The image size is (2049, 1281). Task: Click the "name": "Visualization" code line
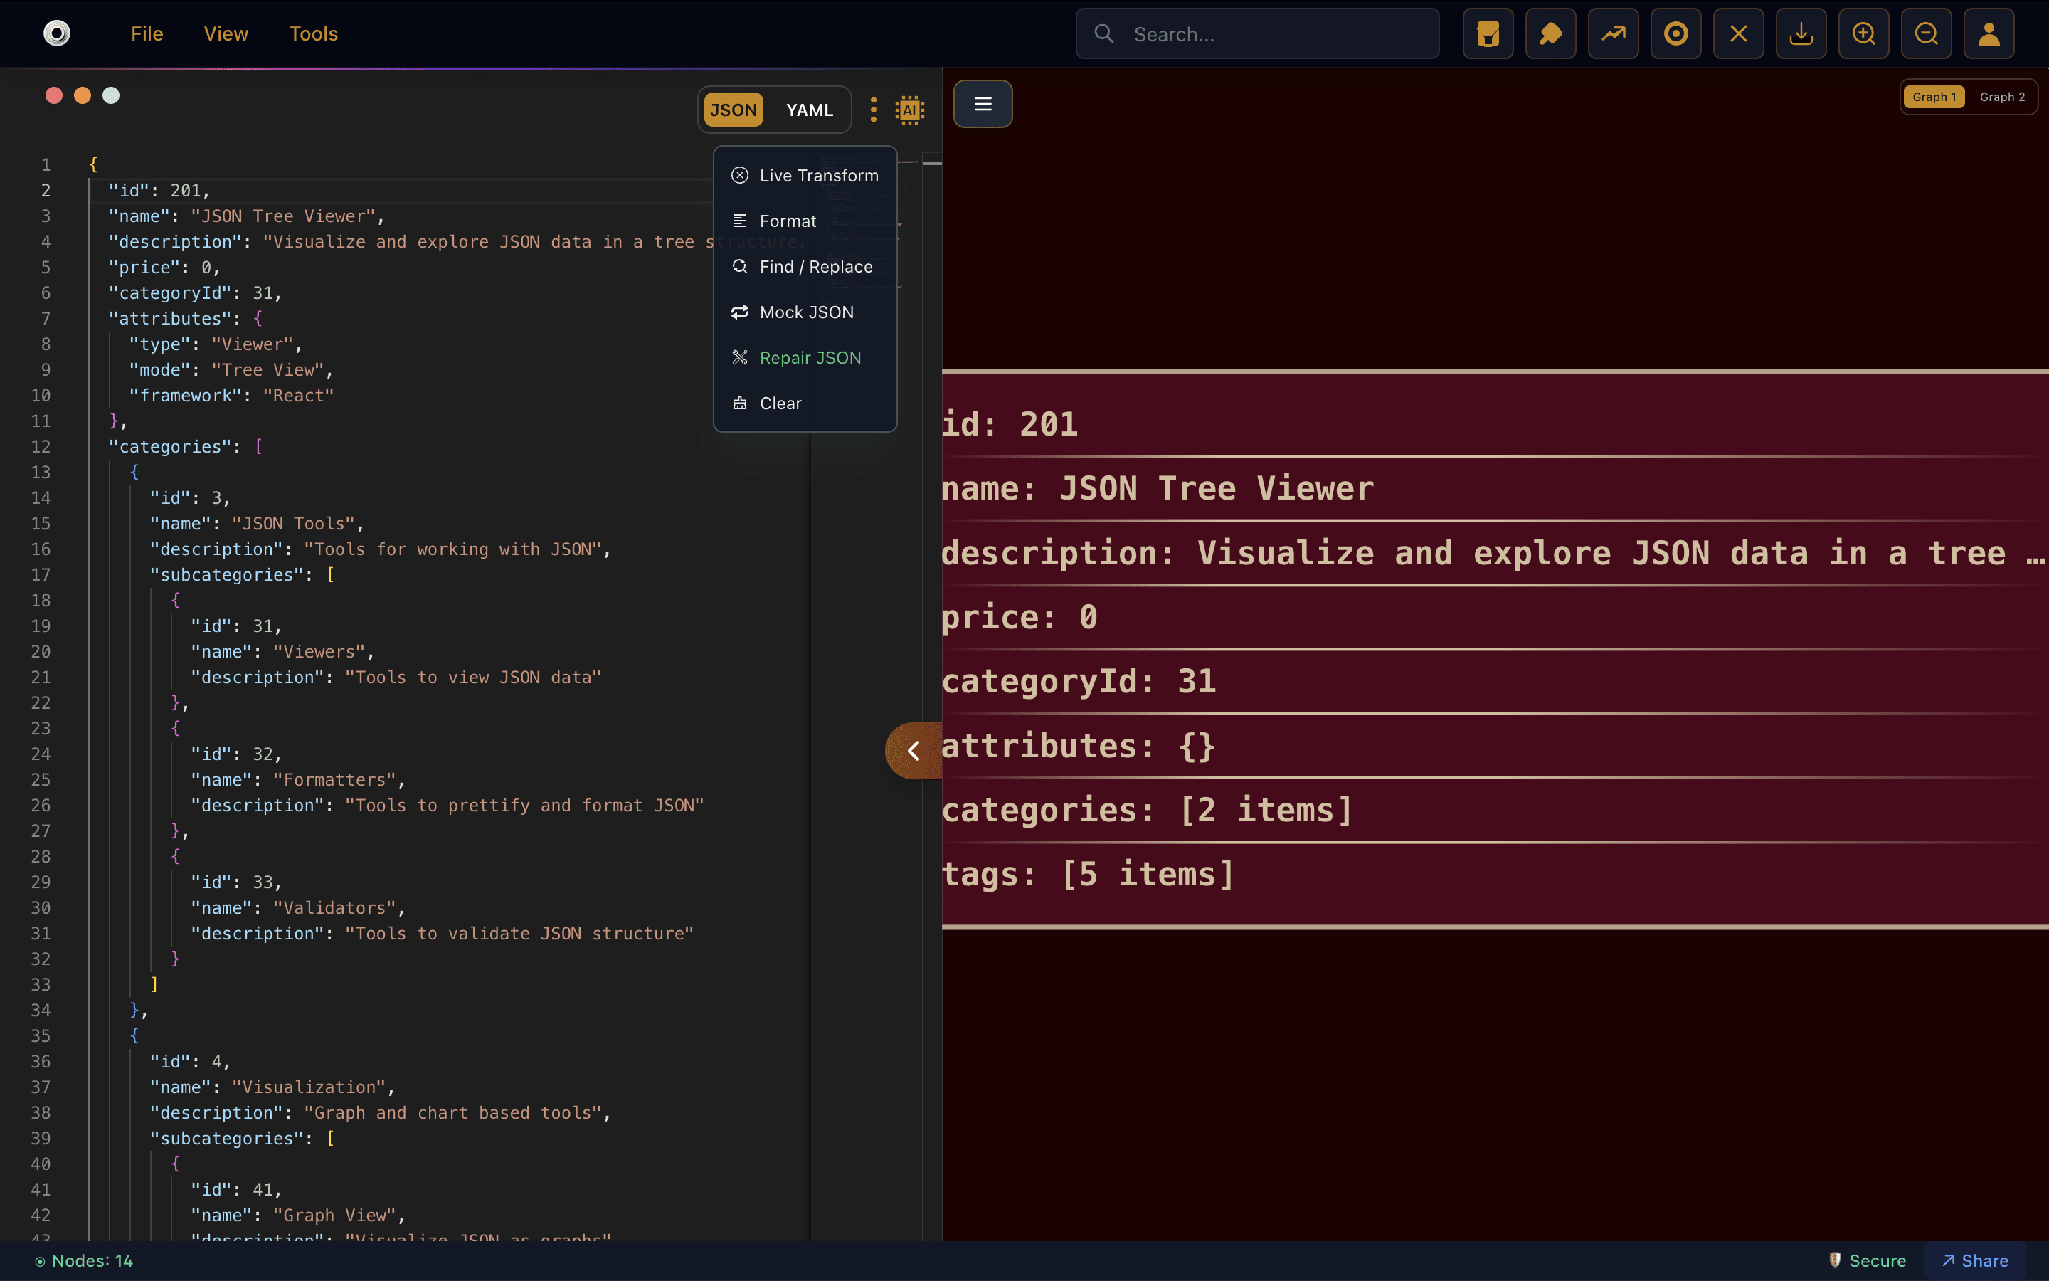[272, 1087]
